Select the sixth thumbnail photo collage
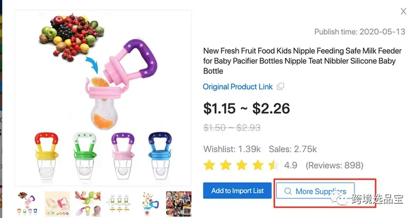The width and height of the screenshot is (417, 218). [x=179, y=204]
